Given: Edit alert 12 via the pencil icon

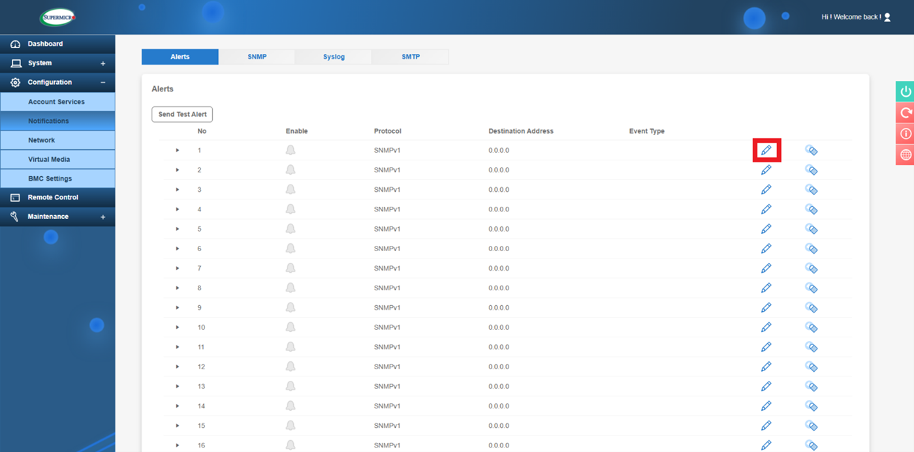Looking at the screenshot, I should tap(766, 367).
